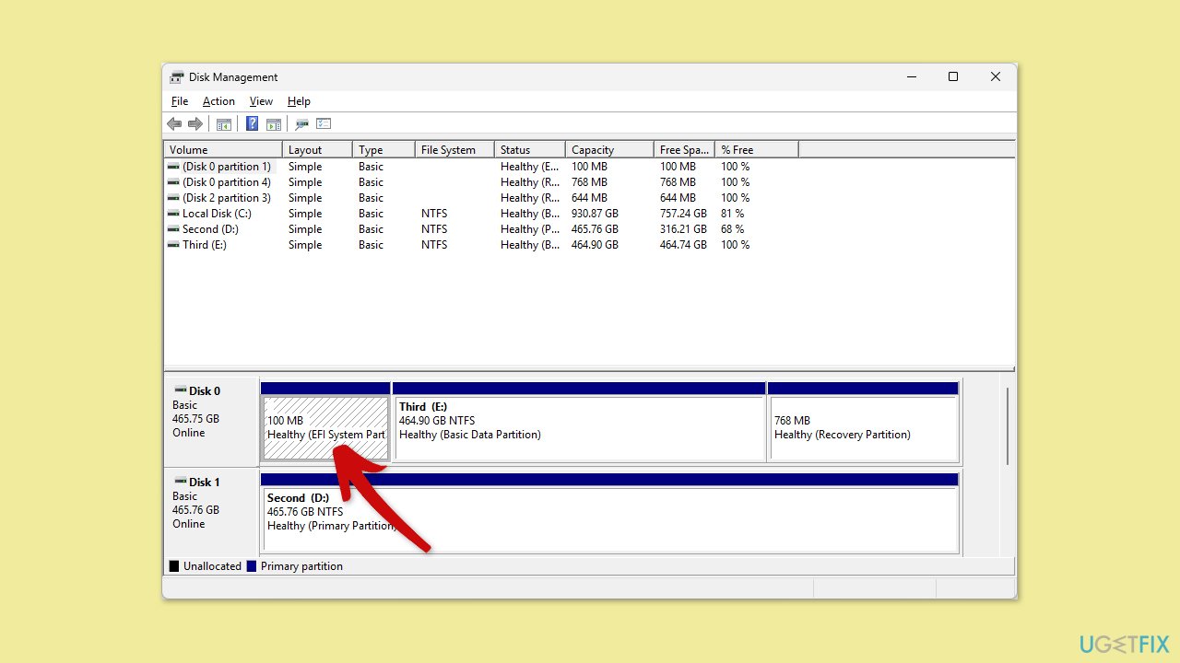Open Help via the question mark icon

click(252, 124)
